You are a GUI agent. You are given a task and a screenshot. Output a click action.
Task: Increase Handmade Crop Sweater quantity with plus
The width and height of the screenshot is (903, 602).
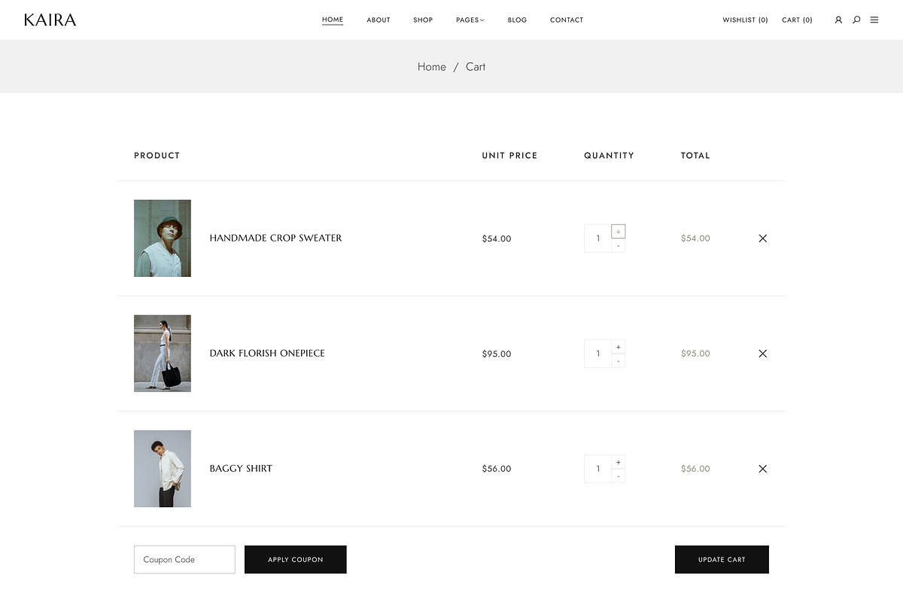[618, 231]
